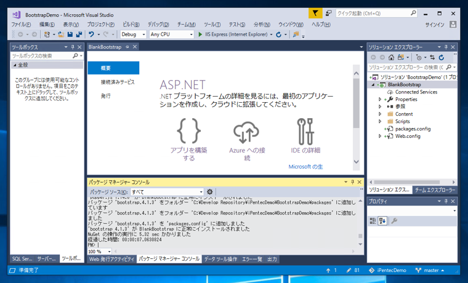The image size is (468, 283).
Task: Open the ファイル(F) menu
Action: [21, 25]
